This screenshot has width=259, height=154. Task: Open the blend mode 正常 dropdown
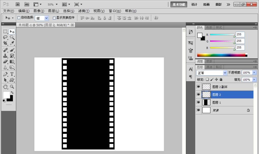tap(211, 73)
